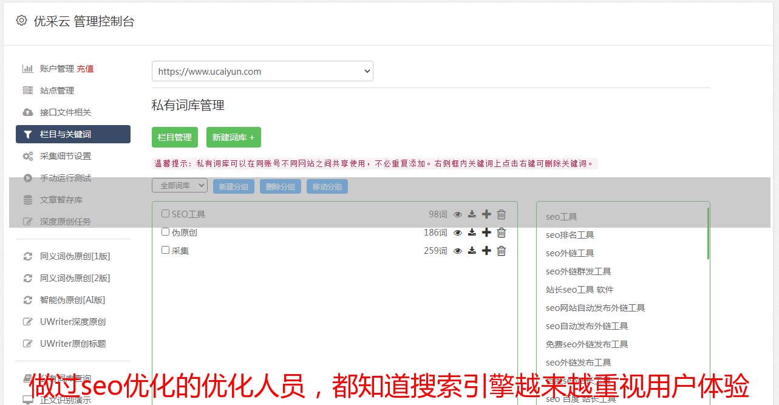The image size is (779, 405).
Task: View keywords of 采集 via eye icon
Action: pos(458,251)
